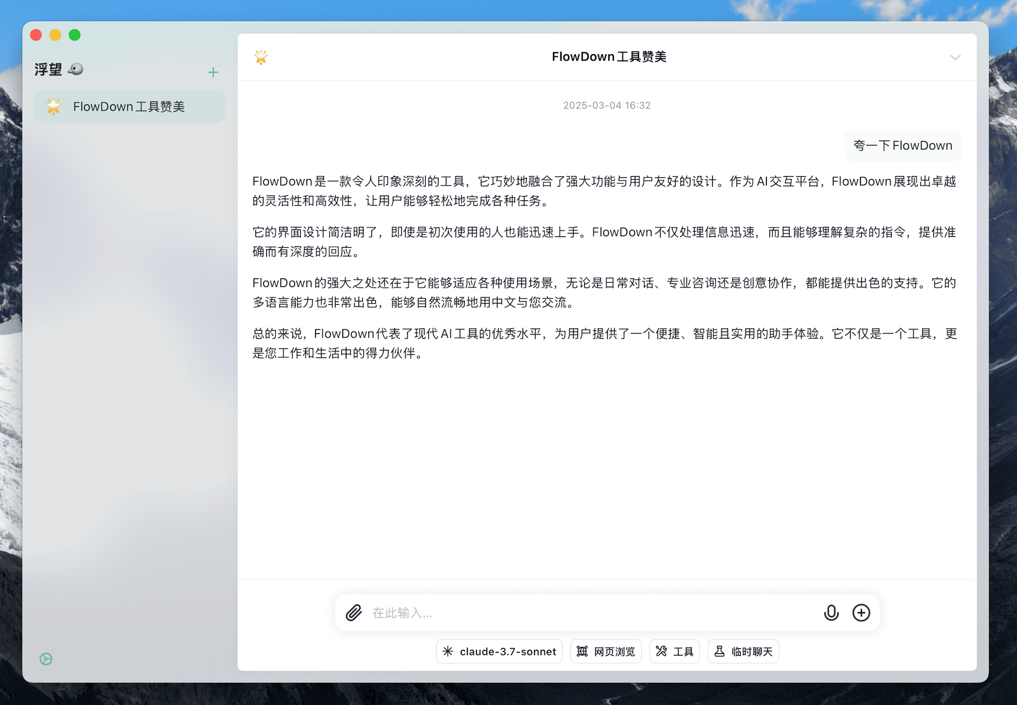Viewport: 1017px width, 705px height.
Task: Toggle the 临时聊天 temporary chat option
Action: [743, 651]
